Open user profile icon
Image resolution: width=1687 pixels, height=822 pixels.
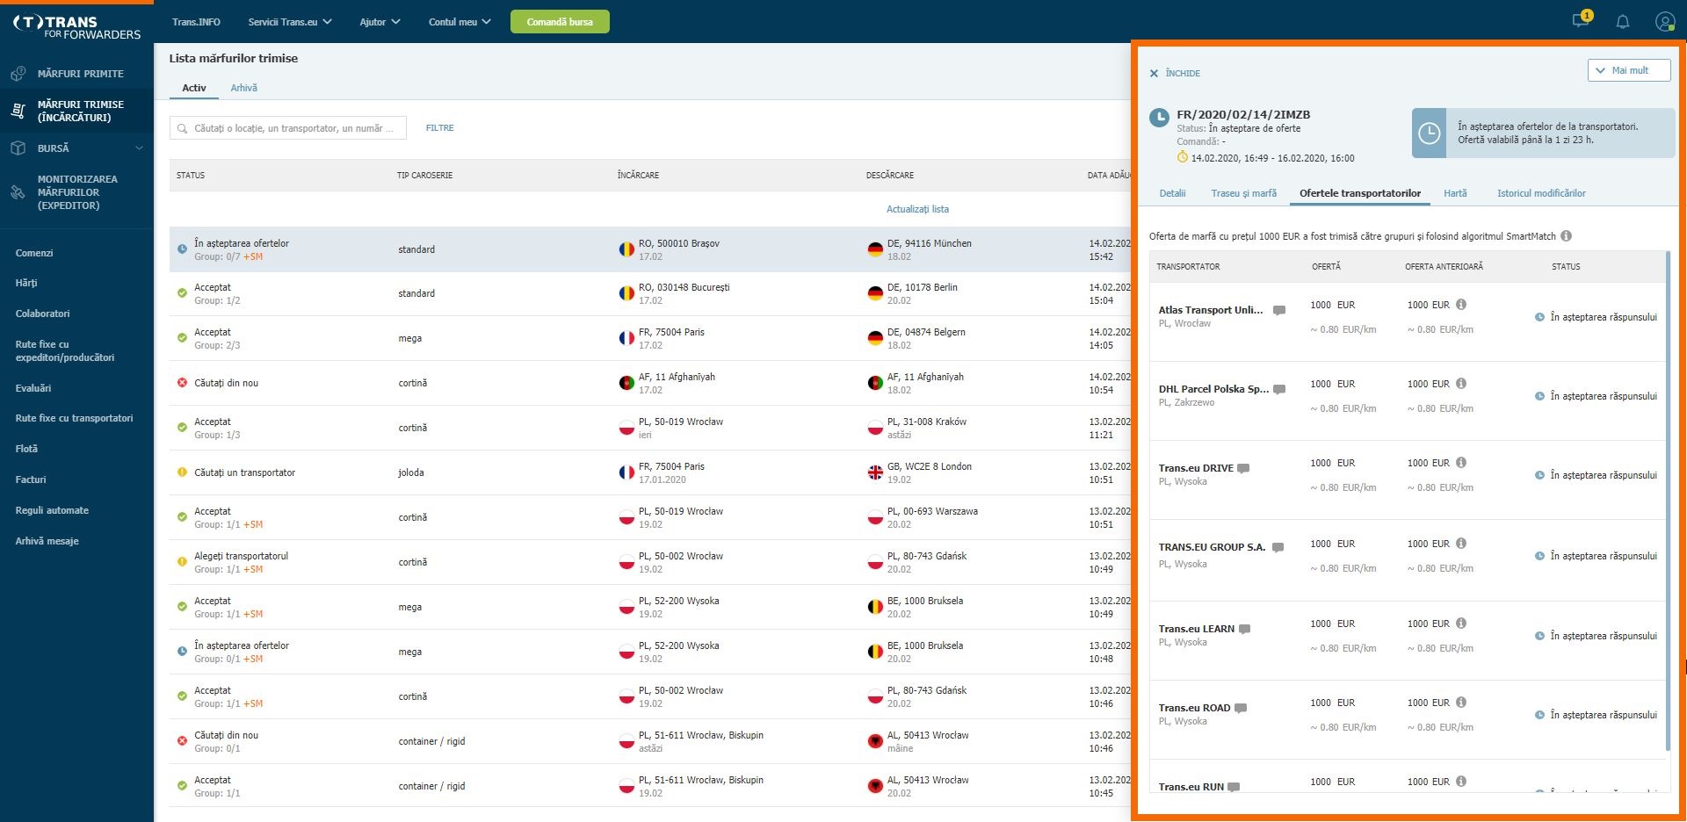(1665, 22)
